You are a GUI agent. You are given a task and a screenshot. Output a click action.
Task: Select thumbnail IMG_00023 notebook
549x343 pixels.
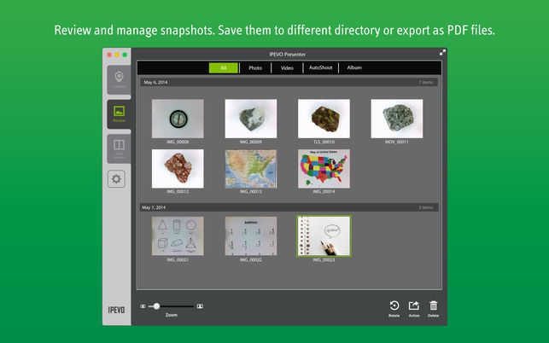coord(324,235)
